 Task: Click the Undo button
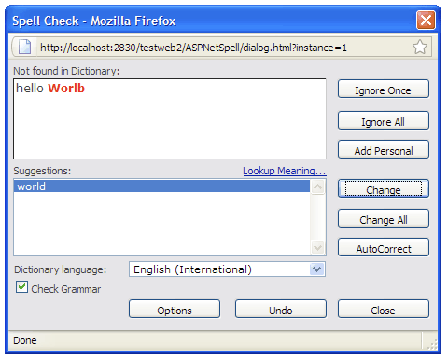coord(281,309)
